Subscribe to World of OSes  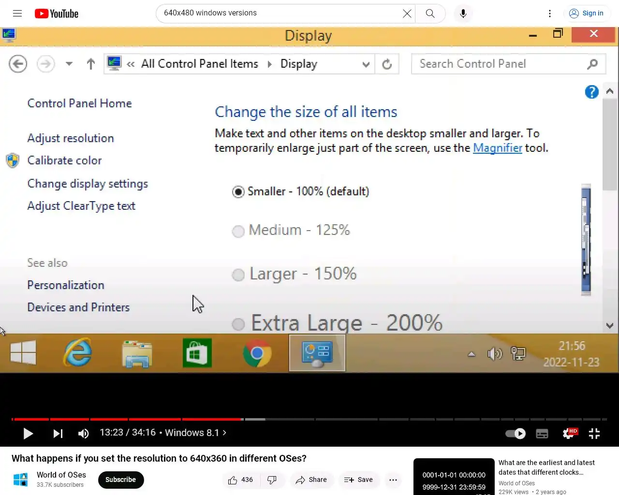tap(121, 480)
